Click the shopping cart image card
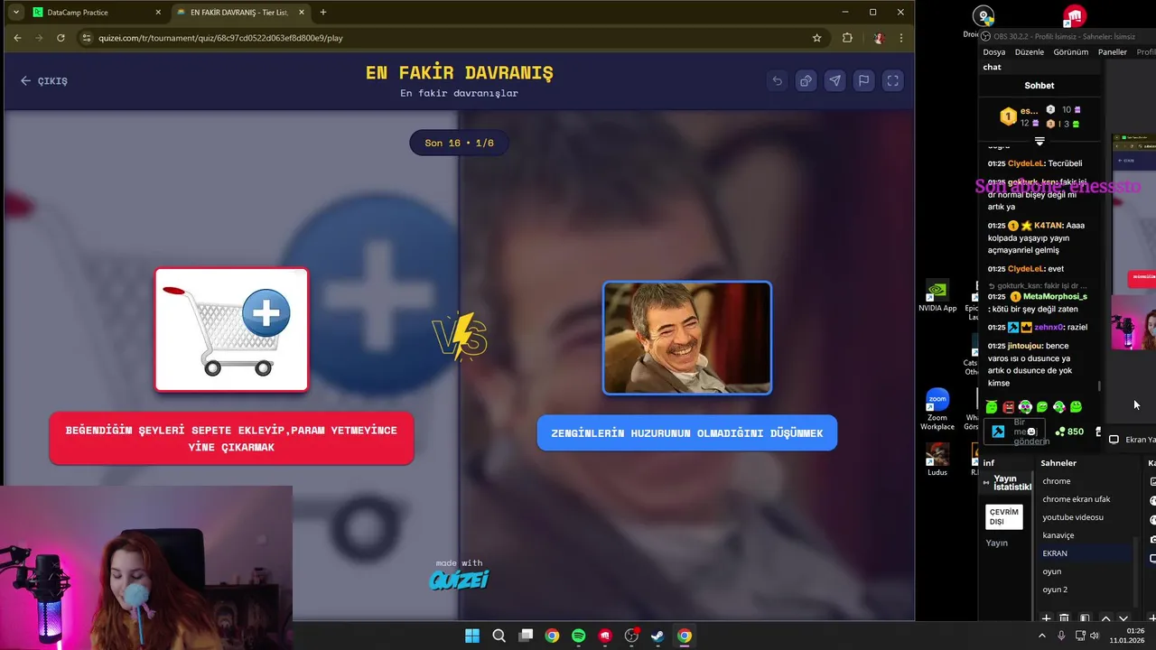This screenshot has height=650, width=1156. (x=231, y=330)
